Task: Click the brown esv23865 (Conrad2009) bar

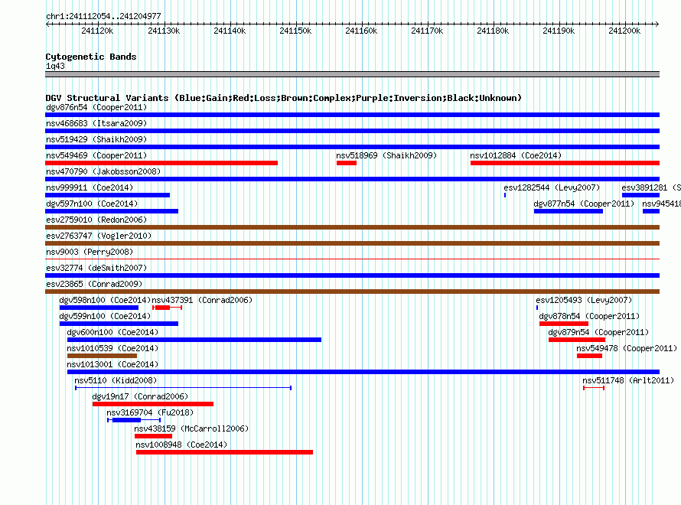Action: point(352,292)
